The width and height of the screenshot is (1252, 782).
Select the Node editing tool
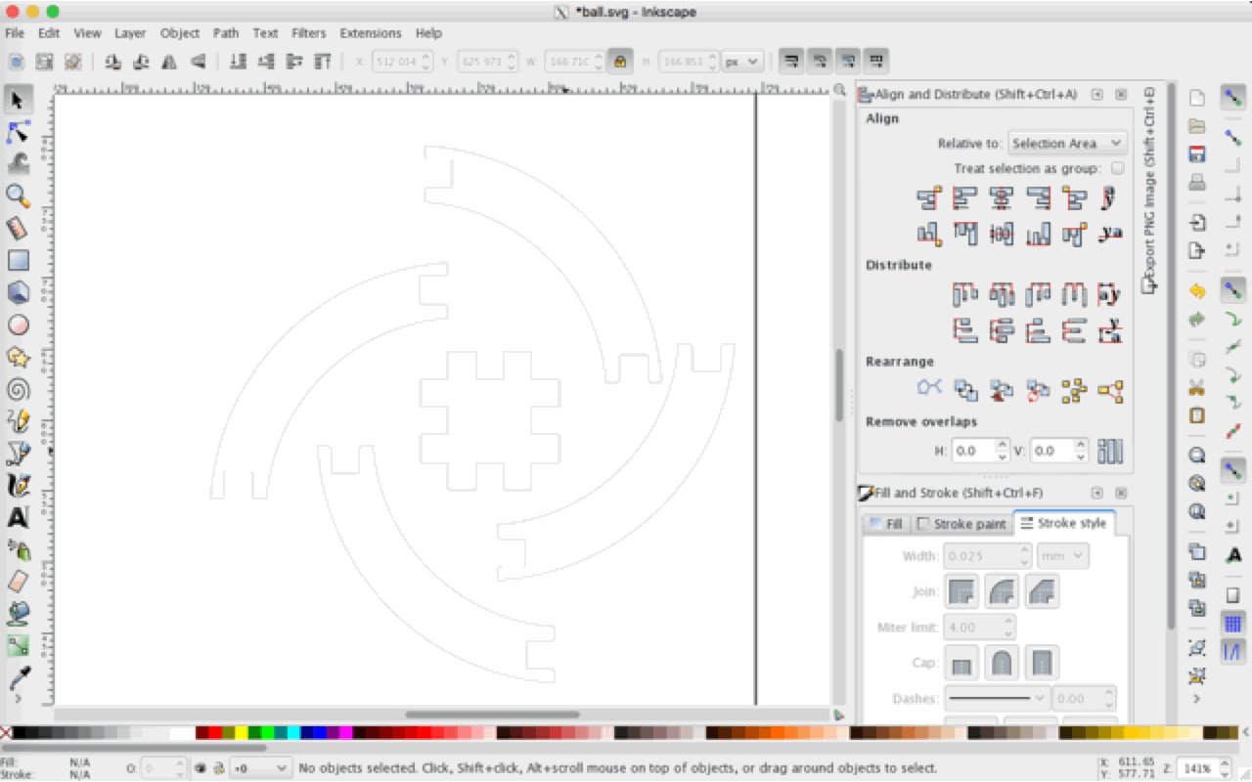click(18, 131)
